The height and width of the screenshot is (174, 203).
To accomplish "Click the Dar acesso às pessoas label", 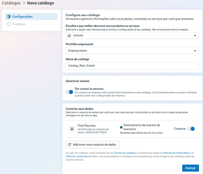I will coord(89,89).
